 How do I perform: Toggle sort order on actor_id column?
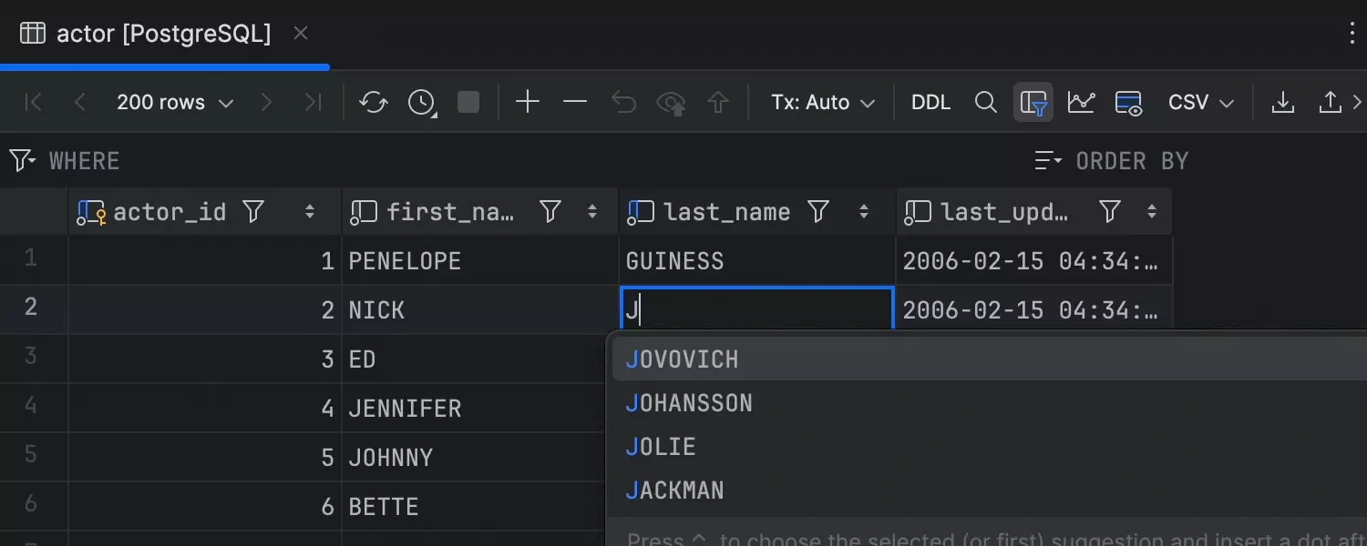(x=310, y=212)
